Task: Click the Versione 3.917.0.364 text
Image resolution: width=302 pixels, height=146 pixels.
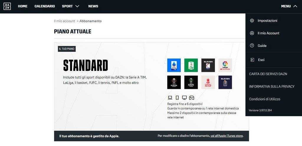Action: [260, 110]
